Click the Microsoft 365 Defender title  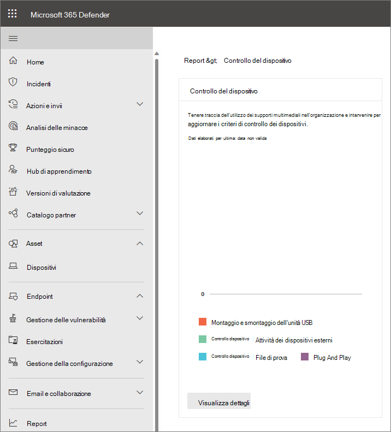point(70,15)
